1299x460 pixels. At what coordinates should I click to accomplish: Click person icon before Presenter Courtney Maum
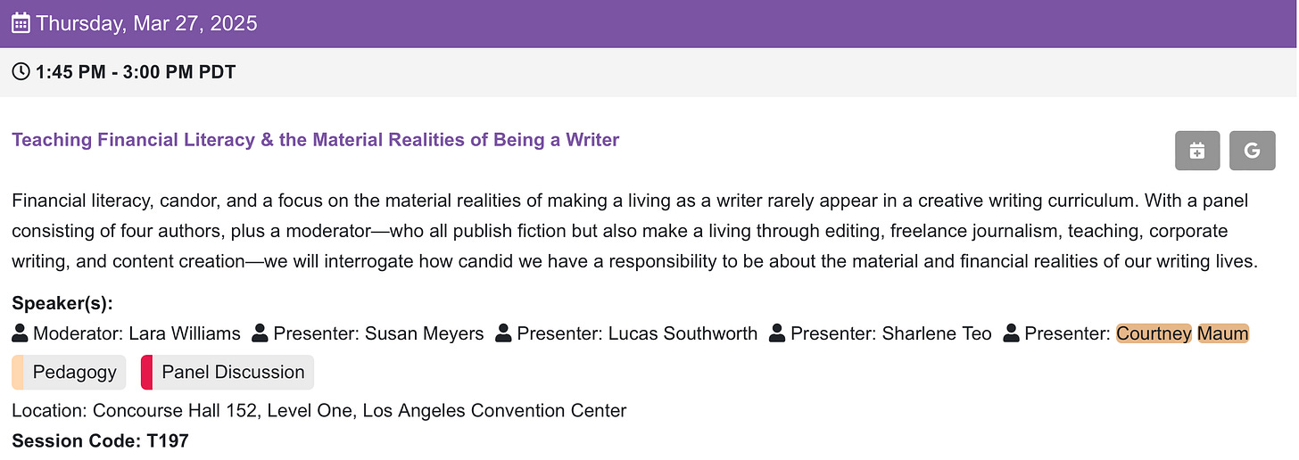coord(1012,334)
